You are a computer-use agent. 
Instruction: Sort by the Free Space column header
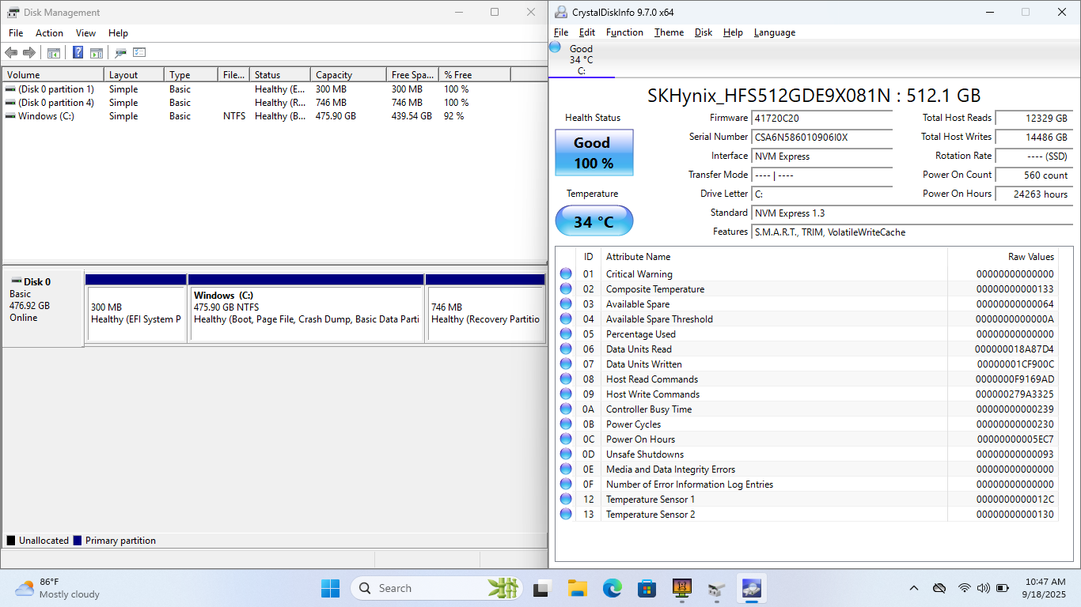tap(412, 75)
